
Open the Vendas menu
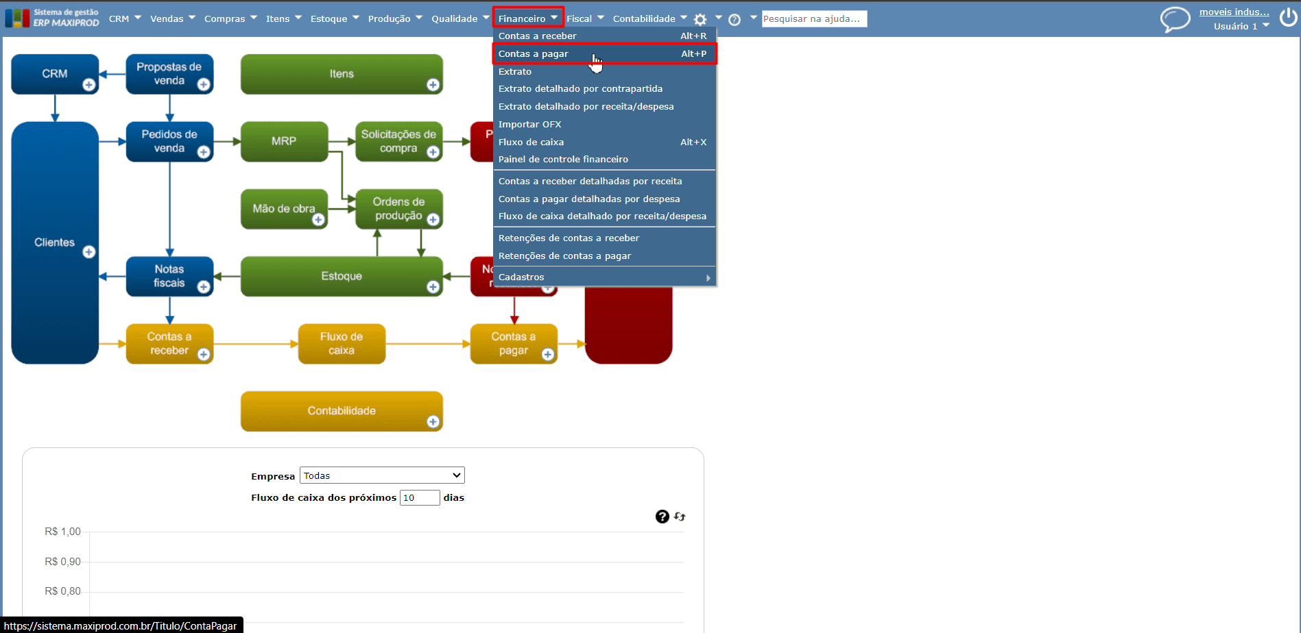173,18
